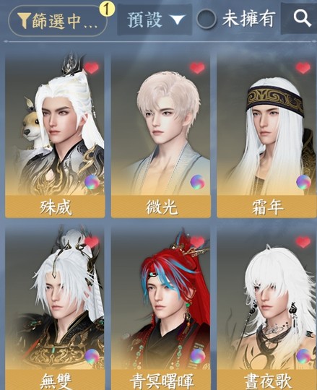Image resolution: width=317 pixels, height=390 pixels.
Task: Expand the 篩選中 filter button
Action: pos(58,21)
